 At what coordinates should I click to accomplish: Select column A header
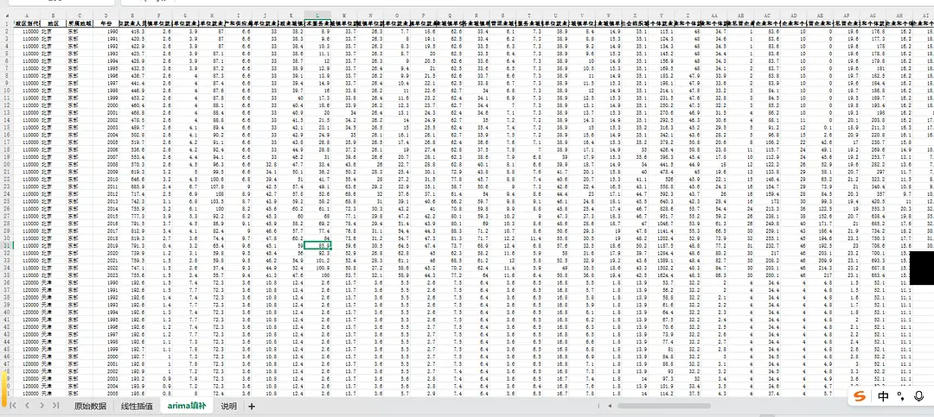[26, 16]
